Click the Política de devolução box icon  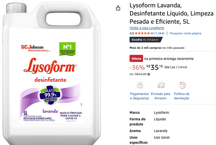pyautogui.click(x=182, y=86)
